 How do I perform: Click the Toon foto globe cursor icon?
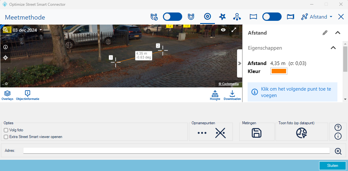pos(301,133)
